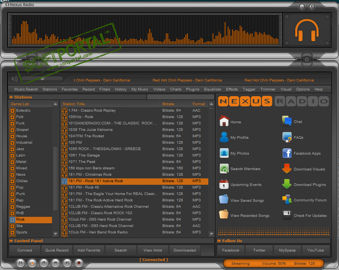Image resolution: width=339 pixels, height=270 pixels.
Task: Select the Pop genre
Action: (20, 187)
